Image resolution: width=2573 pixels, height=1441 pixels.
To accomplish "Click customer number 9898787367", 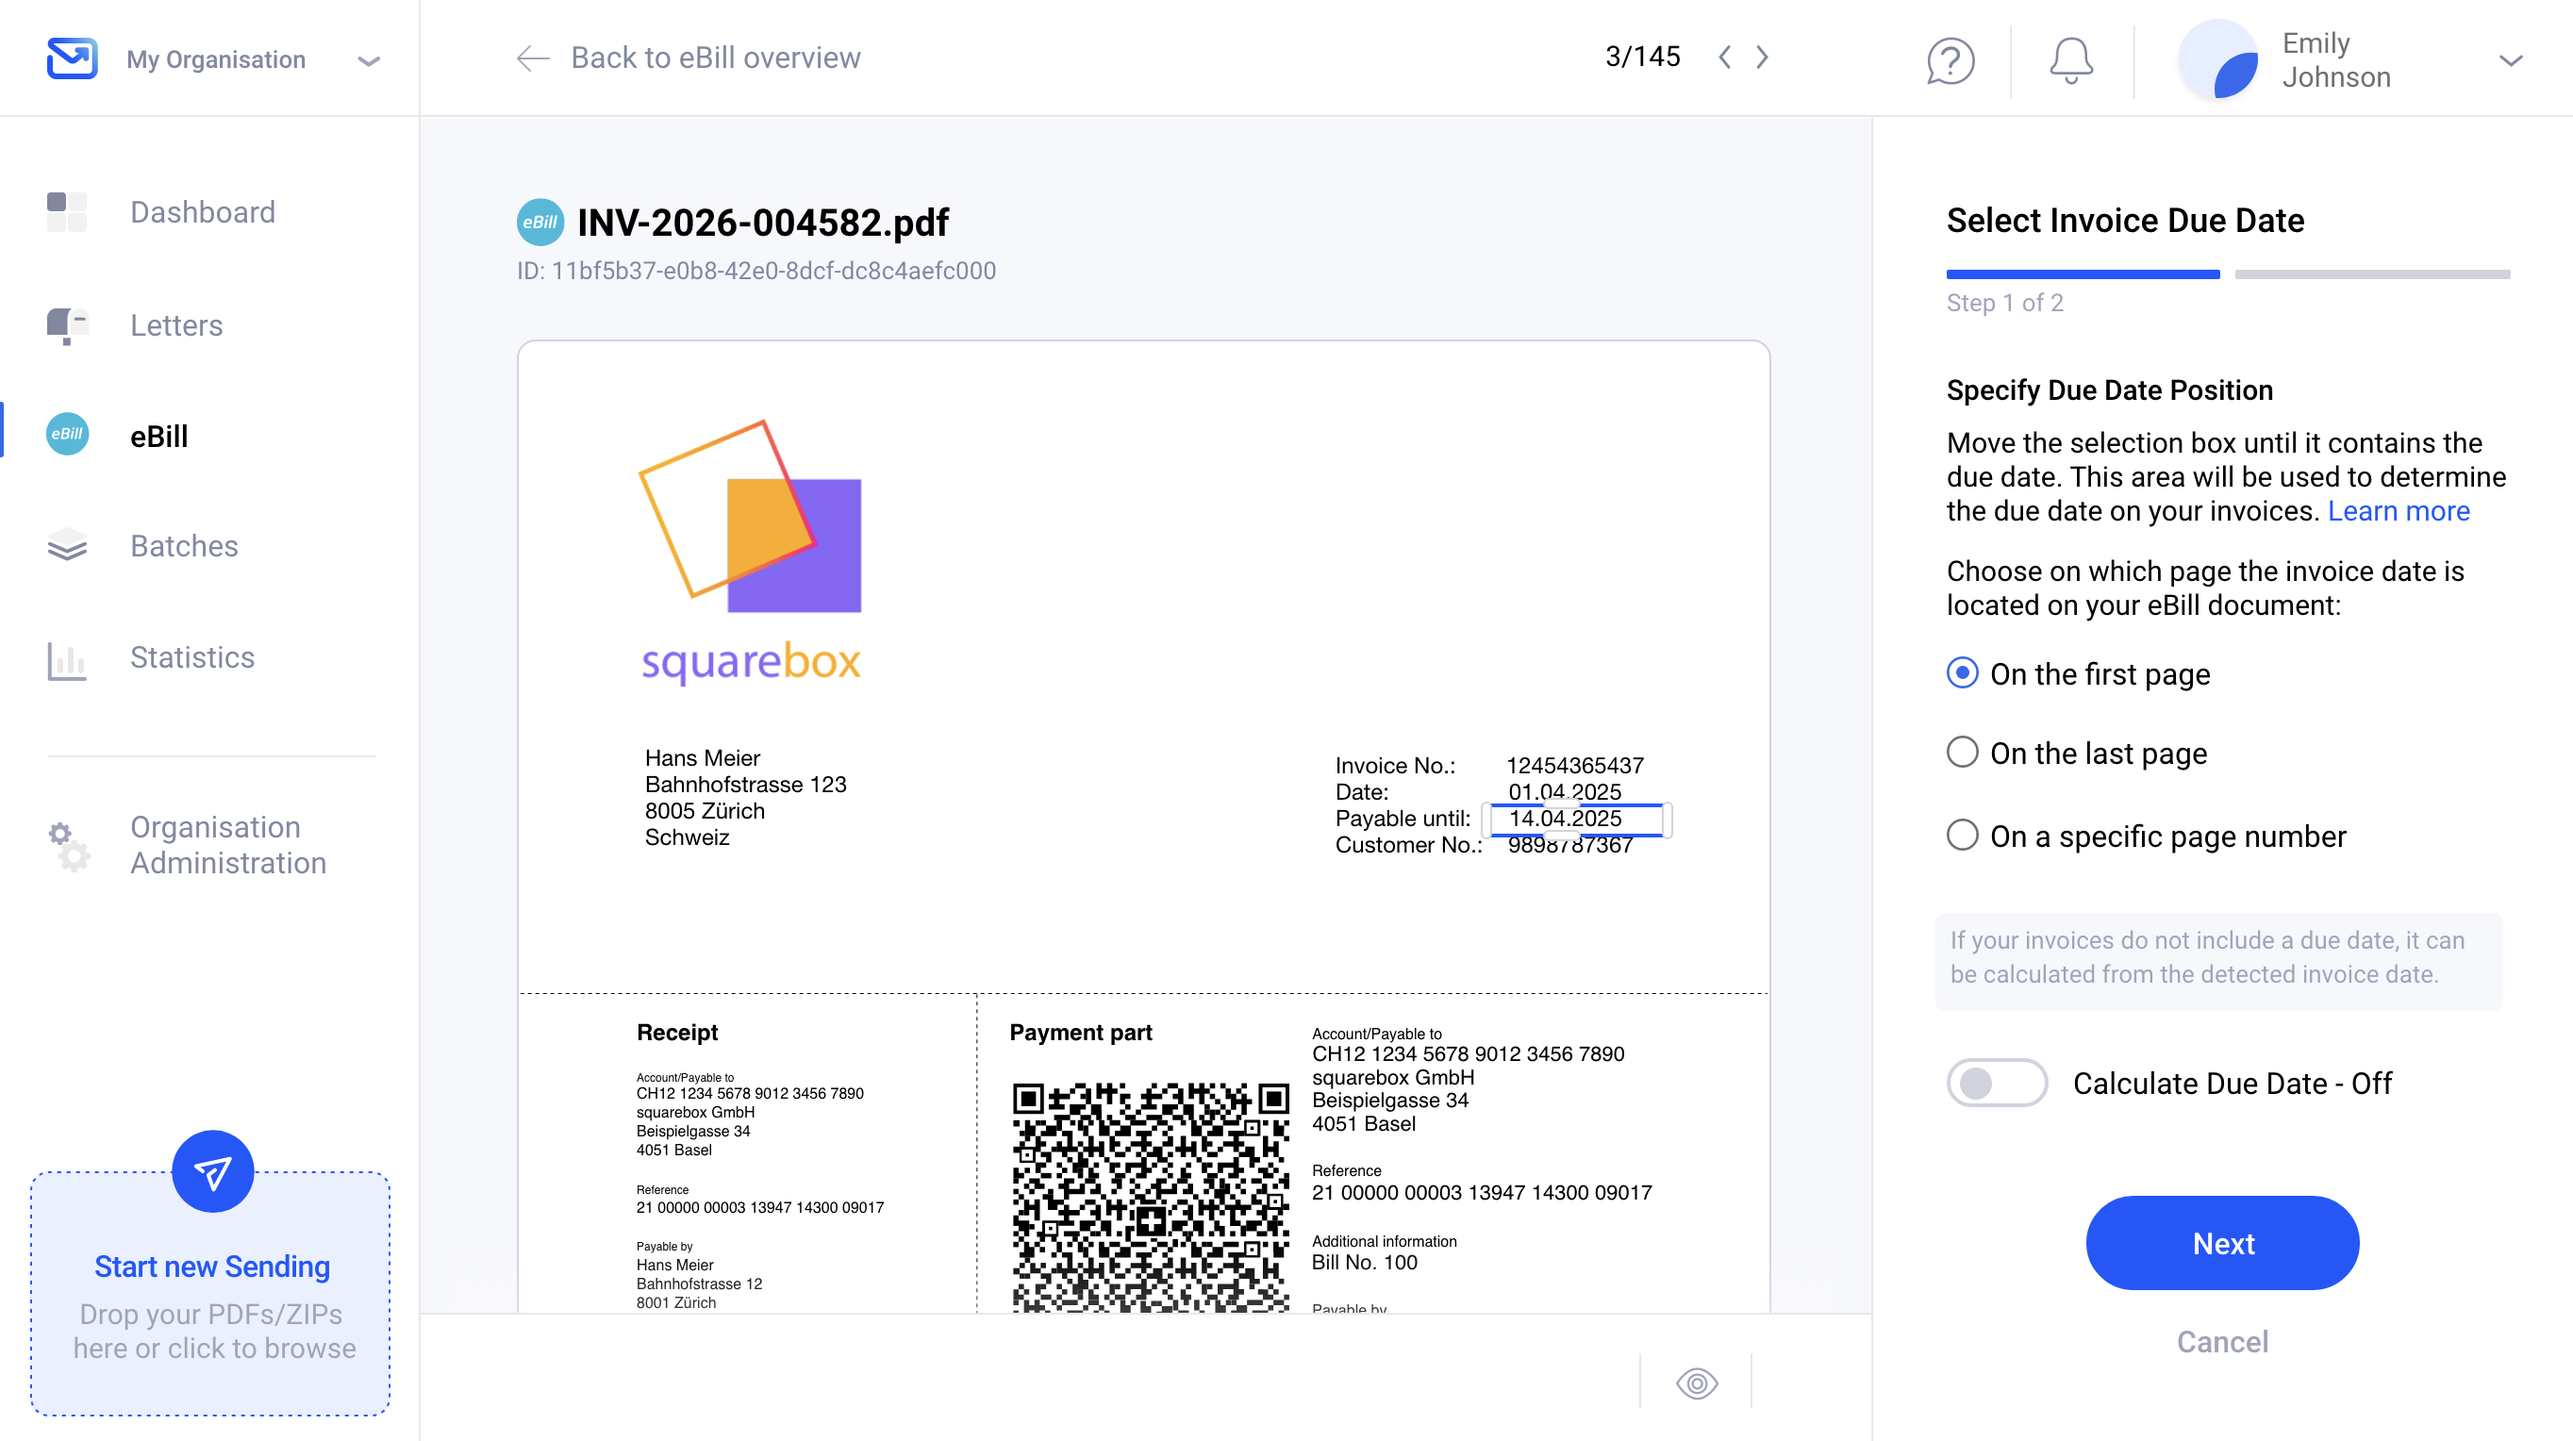I will point(1570,846).
